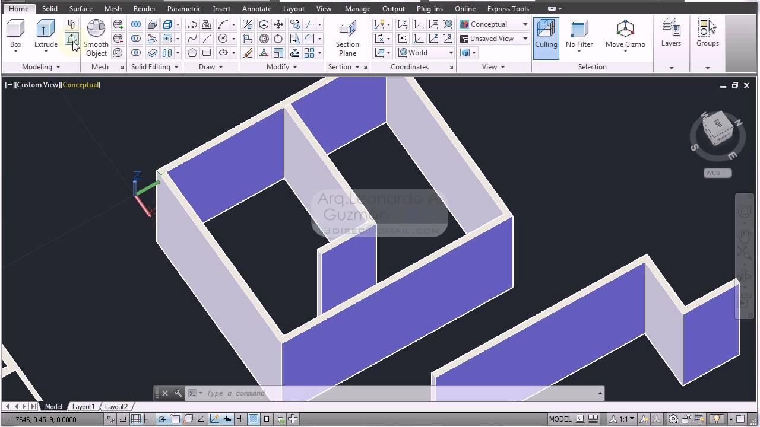Expand the View panel
The image size is (760, 427).
point(493,67)
